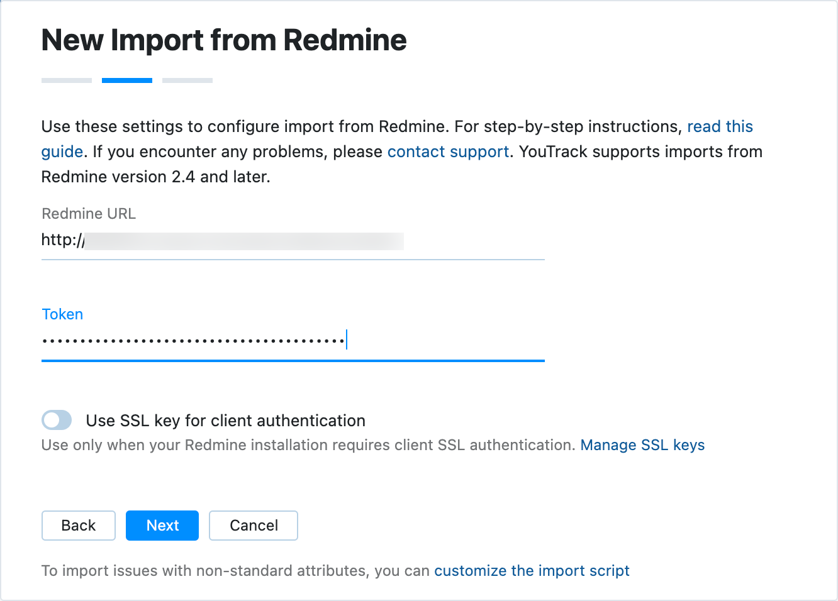This screenshot has height=601, width=838.
Task: Click the "New Import from Redmine" heading
Action: tap(224, 40)
